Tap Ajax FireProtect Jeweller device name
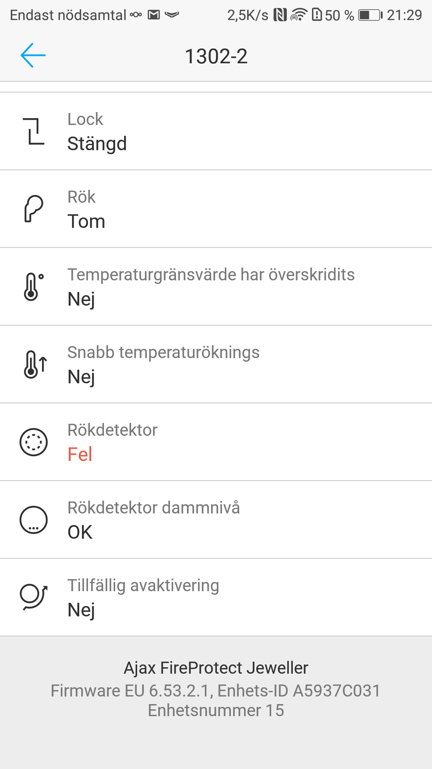 click(216, 668)
